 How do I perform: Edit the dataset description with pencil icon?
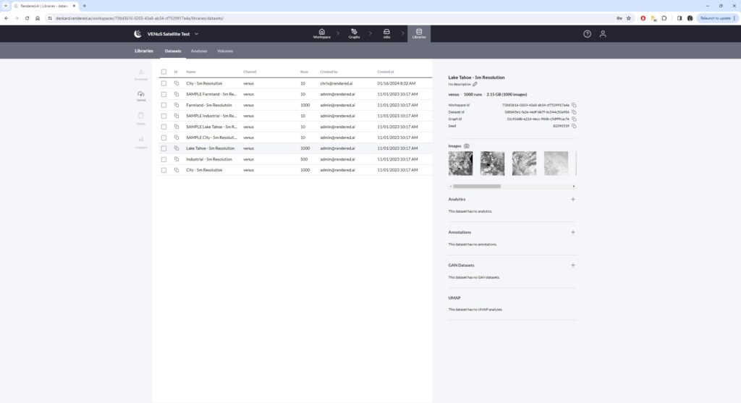click(475, 85)
